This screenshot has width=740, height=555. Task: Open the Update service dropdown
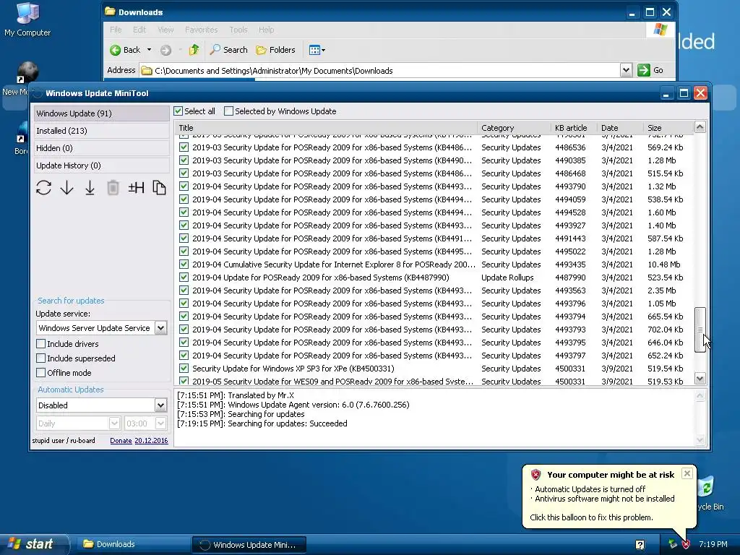pos(160,328)
